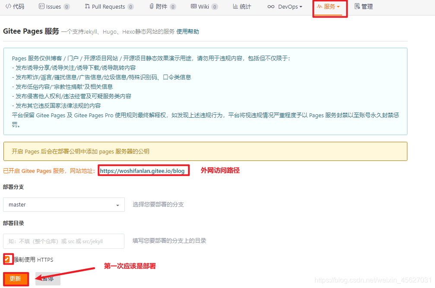The width and height of the screenshot is (435, 288).
Task: Toggle the 强制使用 HTTPS checkbox
Action: pyautogui.click(x=7, y=260)
